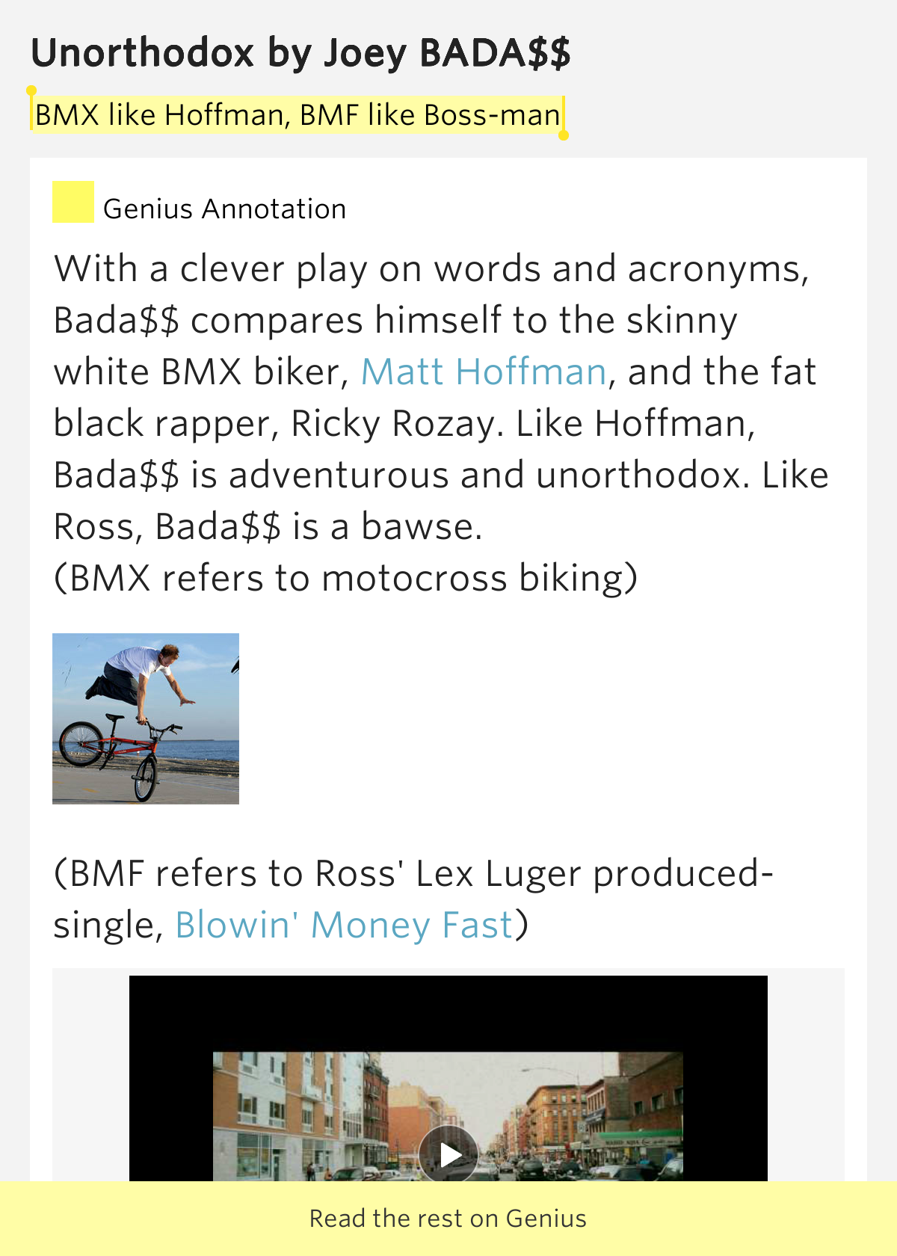The width and height of the screenshot is (897, 1256).
Task: Click the word Unorthodox in the heading
Action: pyautogui.click(x=143, y=53)
